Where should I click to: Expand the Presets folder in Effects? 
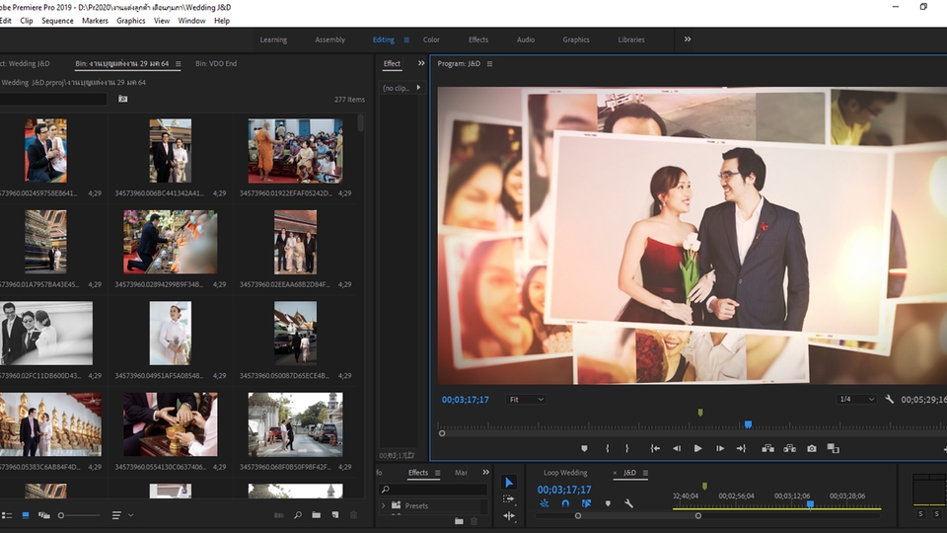(x=384, y=506)
